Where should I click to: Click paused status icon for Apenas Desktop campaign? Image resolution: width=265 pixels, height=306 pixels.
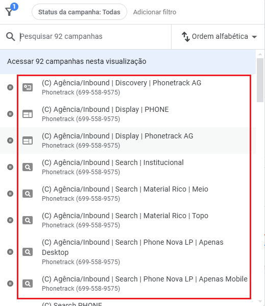point(10,252)
